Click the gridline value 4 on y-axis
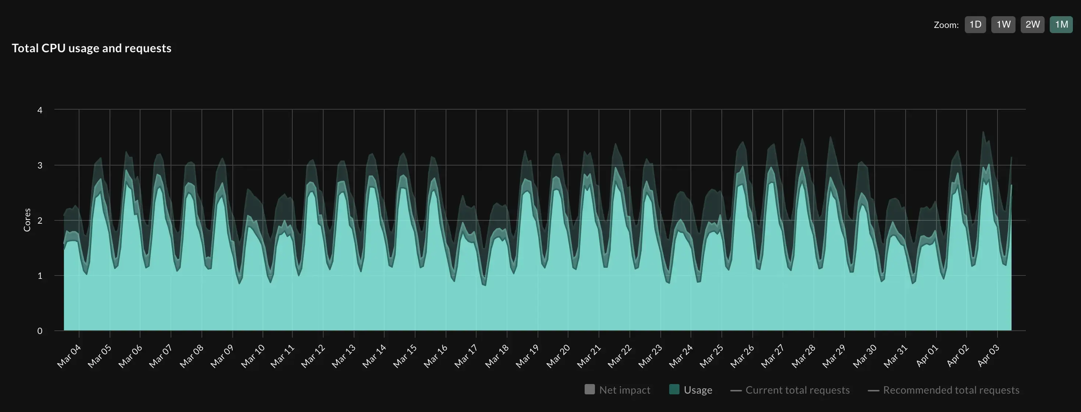The image size is (1081, 412). (x=40, y=110)
